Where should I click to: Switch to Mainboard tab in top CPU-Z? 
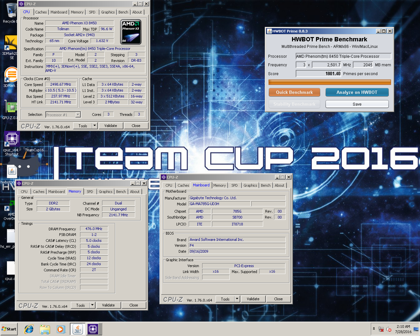point(59,12)
